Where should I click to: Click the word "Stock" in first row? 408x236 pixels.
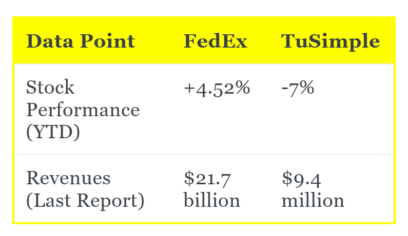pyautogui.click(x=50, y=88)
